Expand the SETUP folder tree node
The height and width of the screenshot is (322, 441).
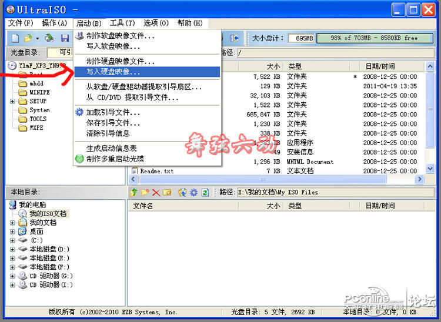(12, 101)
